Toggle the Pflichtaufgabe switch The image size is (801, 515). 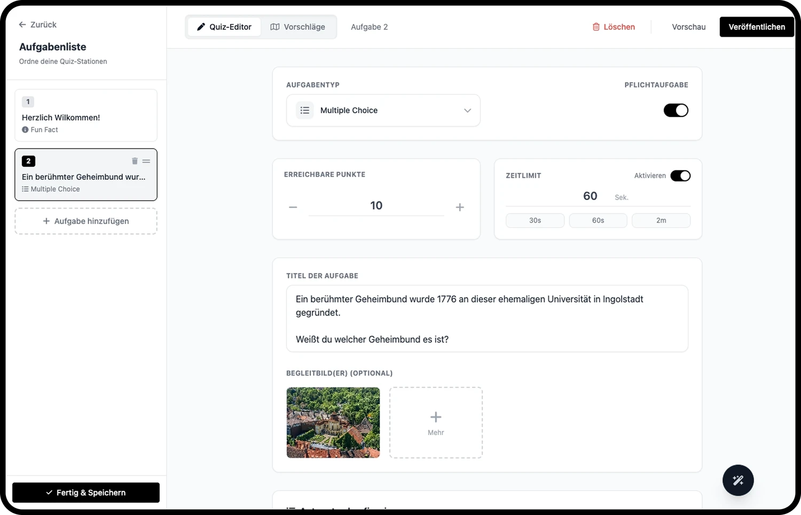tap(676, 110)
